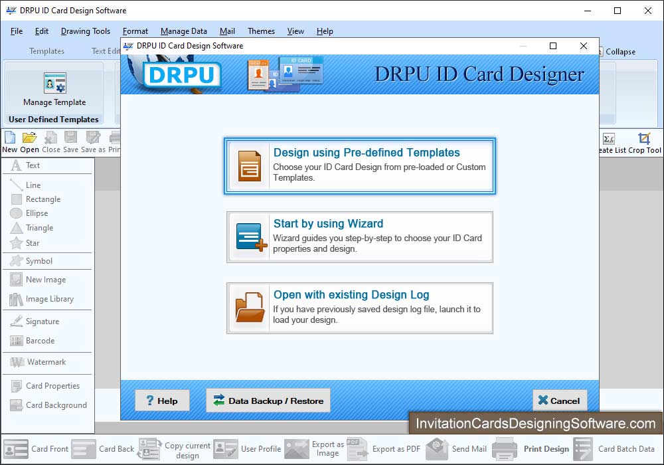This screenshot has height=465, width=664.
Task: Click the Save toolbar icon
Action: point(71,138)
